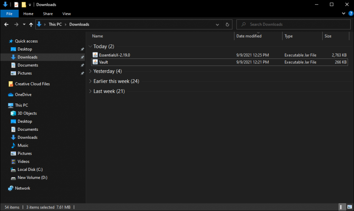
Task: Click the Search Downloads field
Action: 293,25
